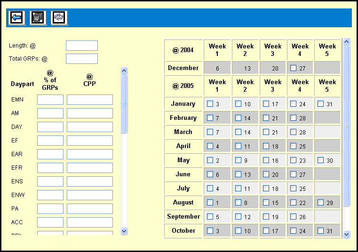The height and width of the screenshot is (252, 358).
Task: Click calendar scrollbar down arrow
Action: click(347, 234)
